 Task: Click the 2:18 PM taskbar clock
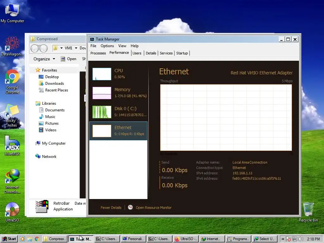pos(313,239)
